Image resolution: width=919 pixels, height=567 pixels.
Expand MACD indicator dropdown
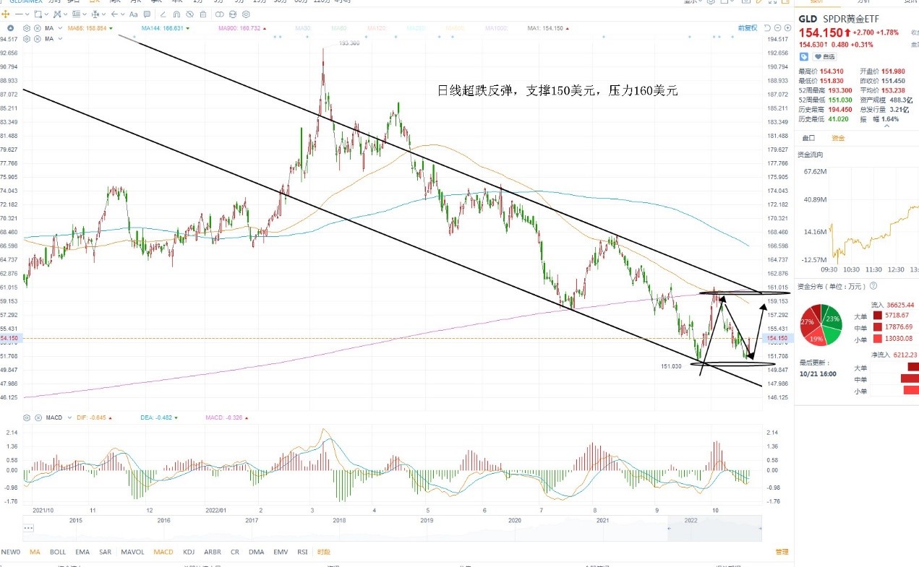pyautogui.click(x=70, y=417)
